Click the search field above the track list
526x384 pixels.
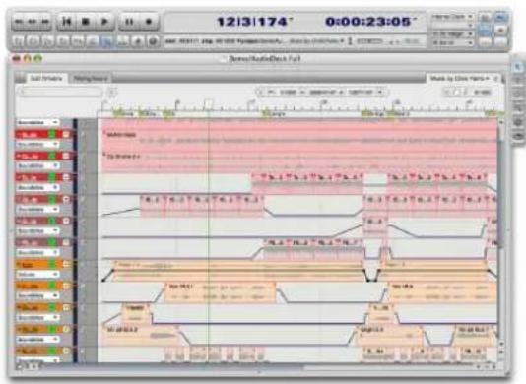point(60,92)
